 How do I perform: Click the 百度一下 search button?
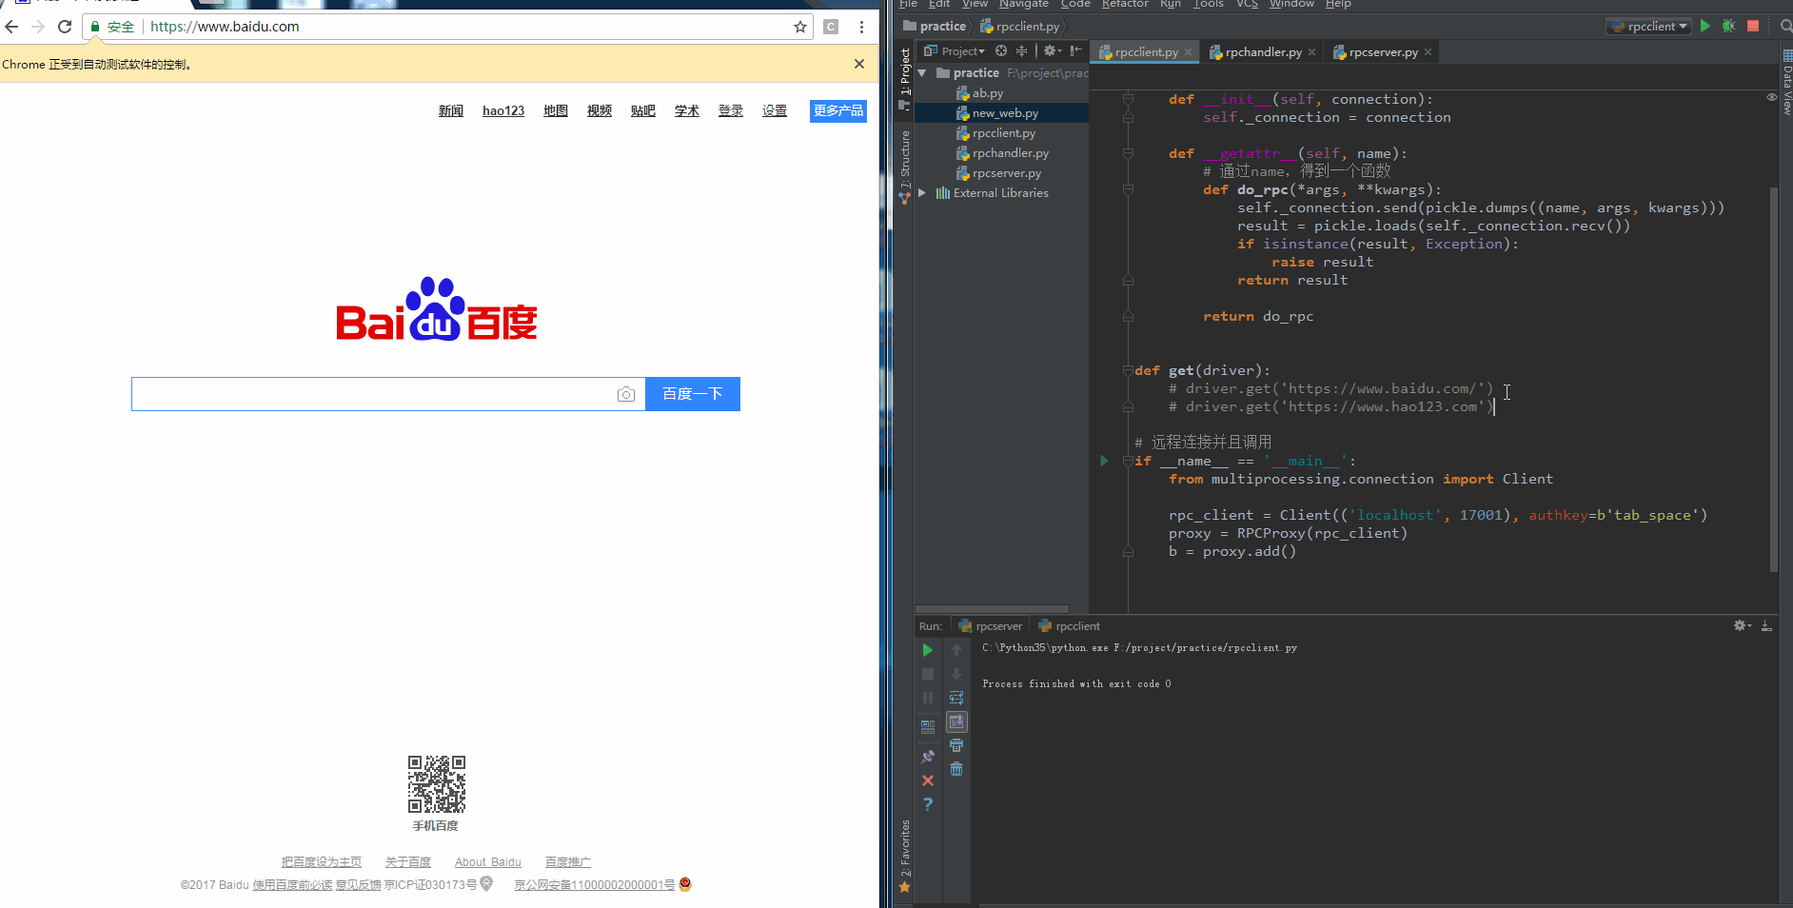[693, 394]
